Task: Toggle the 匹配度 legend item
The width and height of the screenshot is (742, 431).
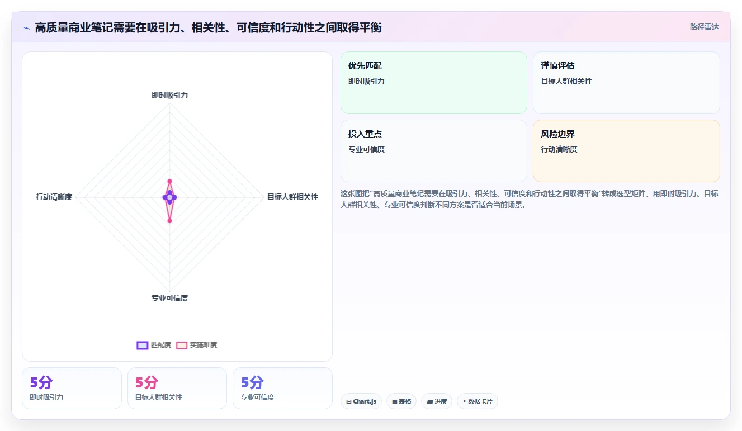Action: point(154,345)
